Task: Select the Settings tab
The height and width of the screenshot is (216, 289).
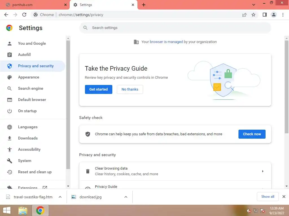Action: pyautogui.click(x=103, y=5)
